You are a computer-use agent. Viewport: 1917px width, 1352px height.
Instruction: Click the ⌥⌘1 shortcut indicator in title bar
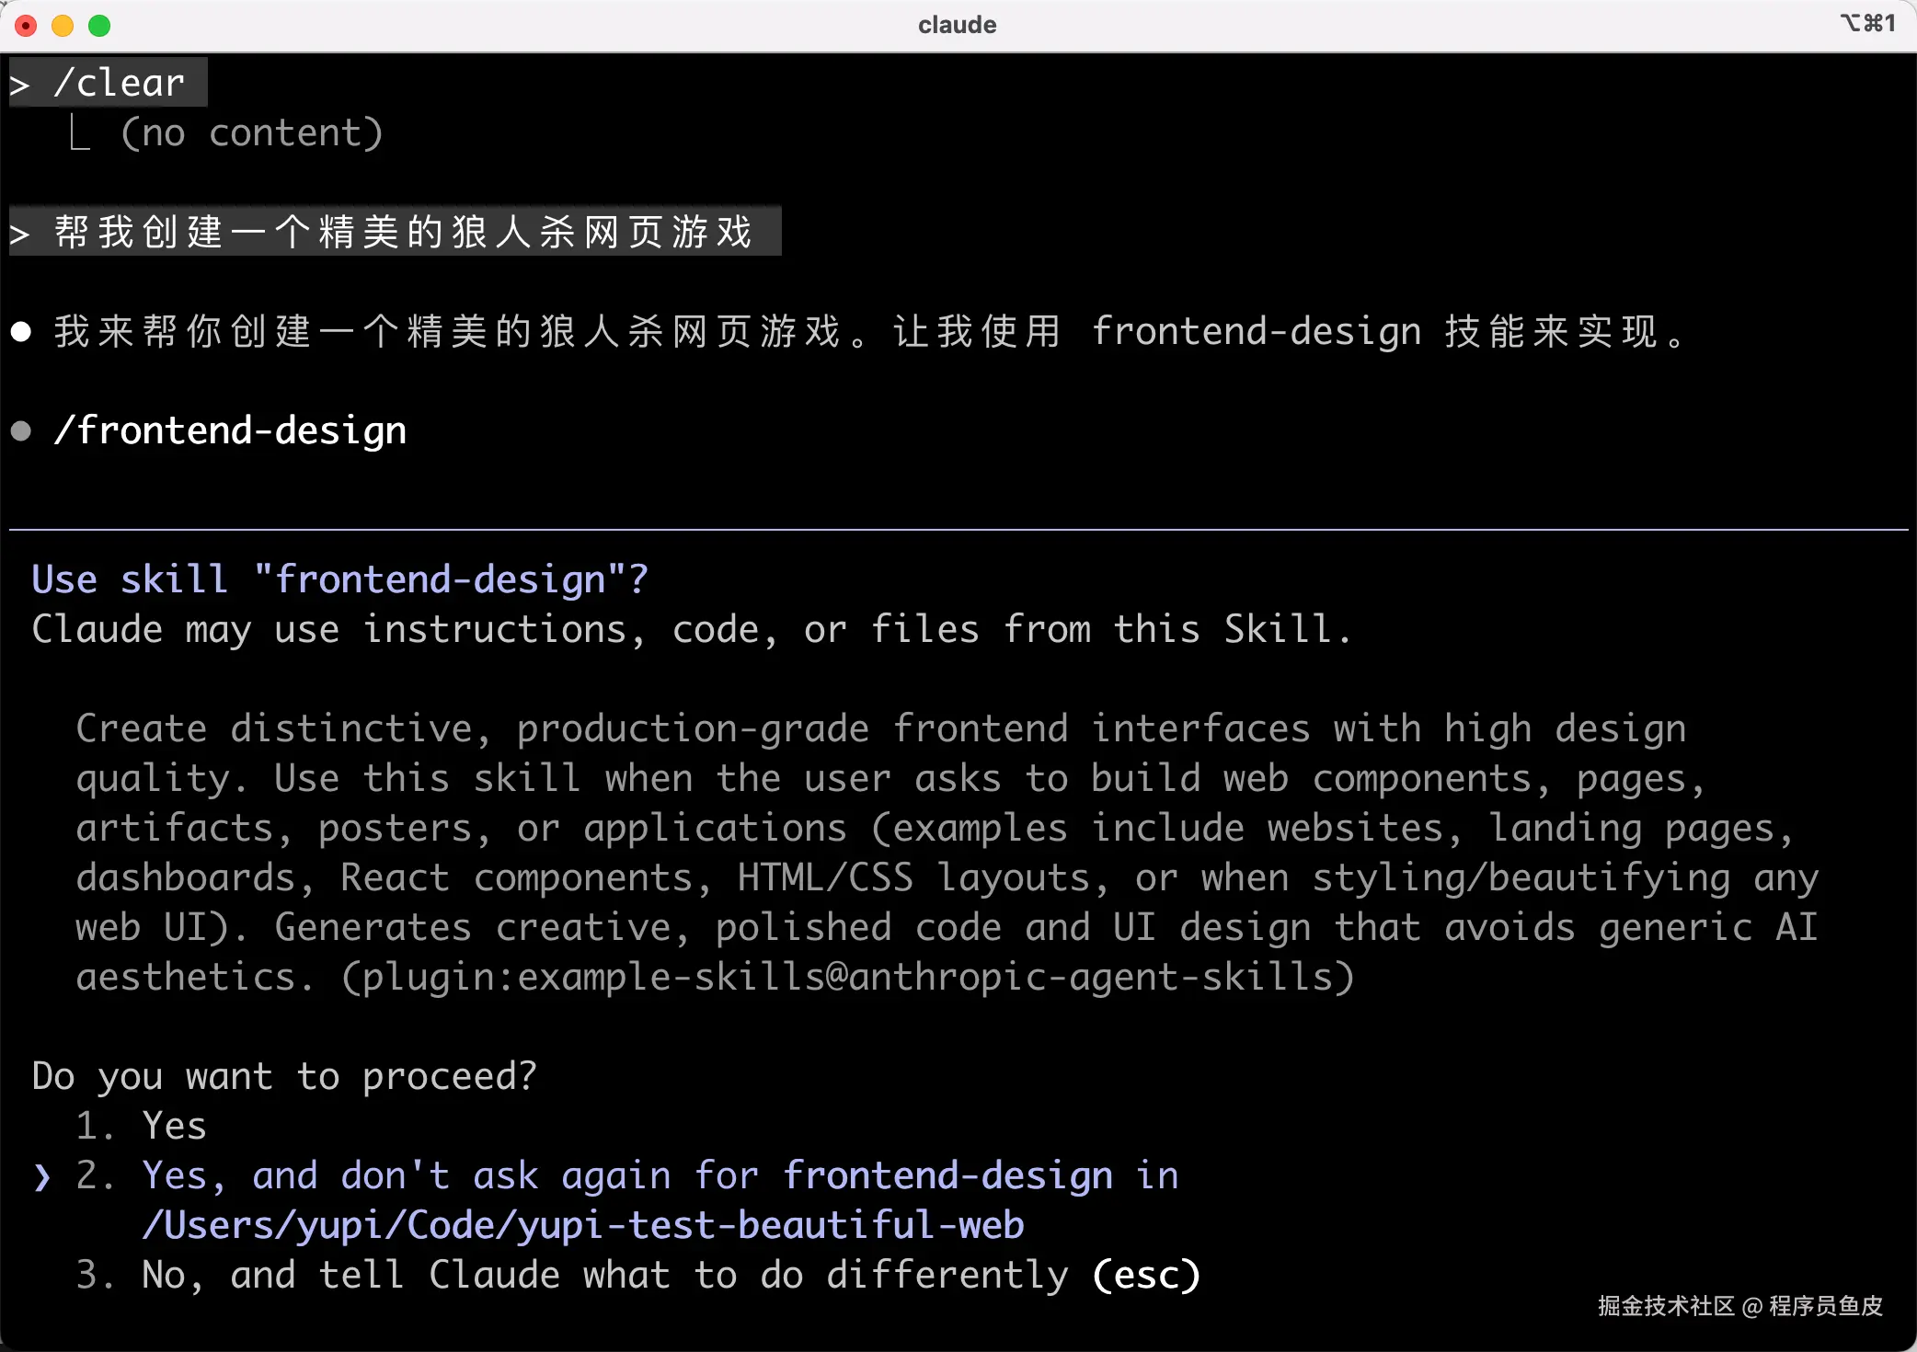(1867, 23)
